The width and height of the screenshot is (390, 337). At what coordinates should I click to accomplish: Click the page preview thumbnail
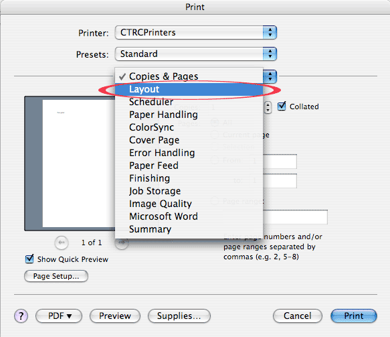(70, 163)
